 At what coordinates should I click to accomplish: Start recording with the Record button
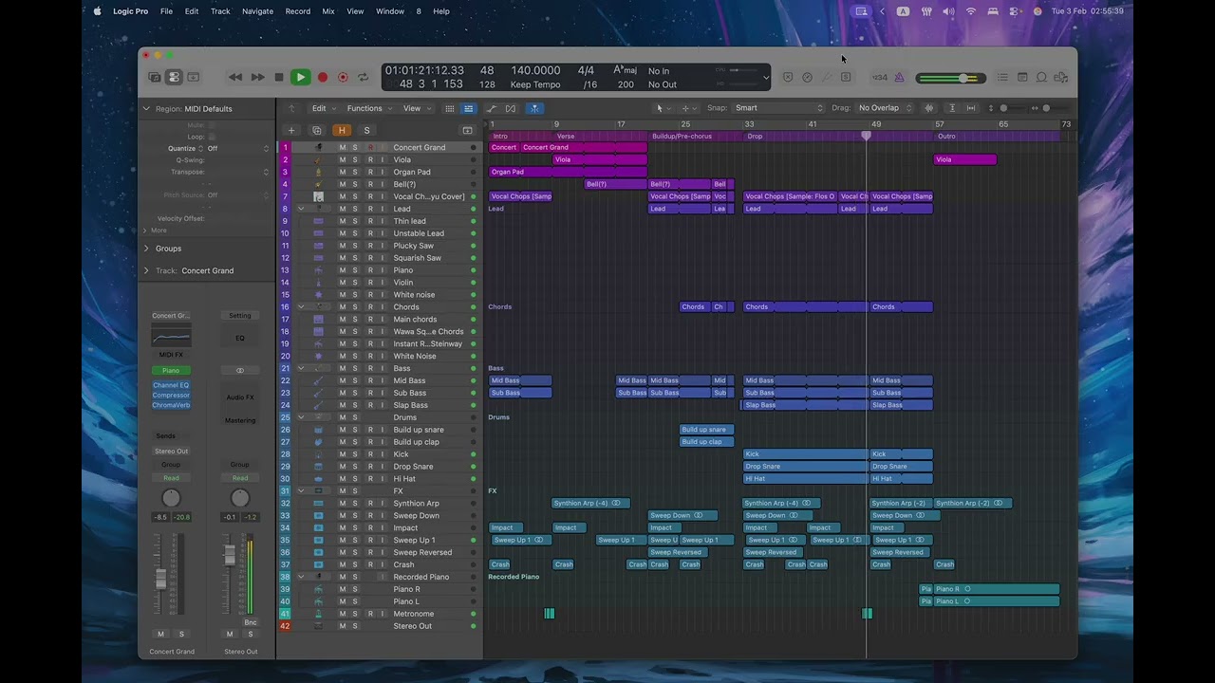tap(323, 77)
